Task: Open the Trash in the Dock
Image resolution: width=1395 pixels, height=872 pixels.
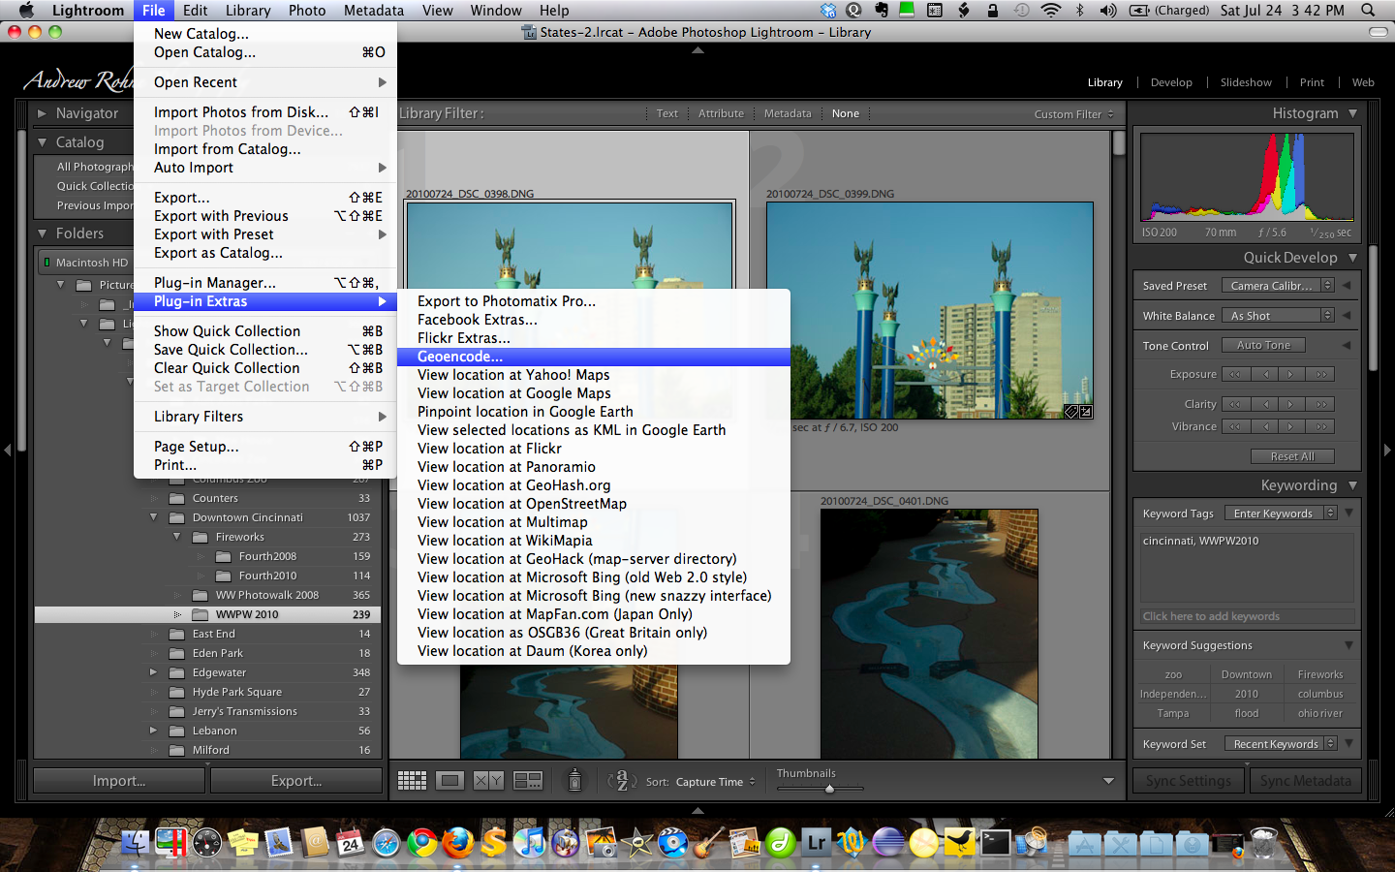Action: [1264, 842]
